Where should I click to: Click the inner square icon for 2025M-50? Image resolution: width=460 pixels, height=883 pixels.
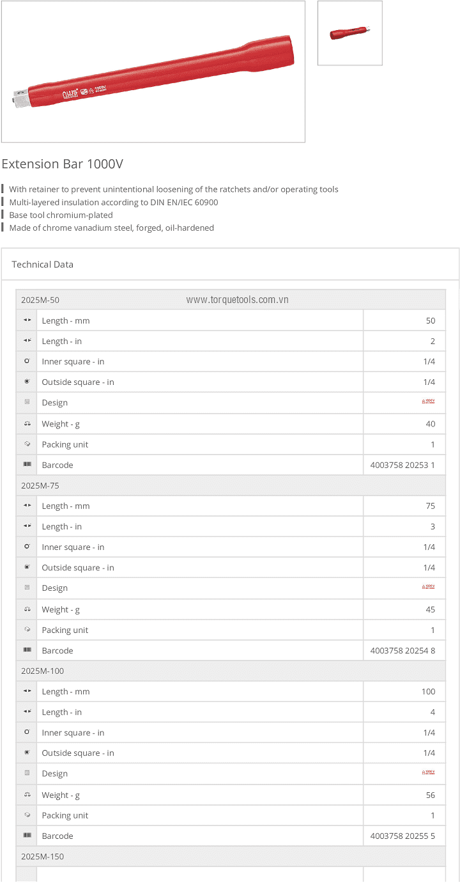[27, 361]
